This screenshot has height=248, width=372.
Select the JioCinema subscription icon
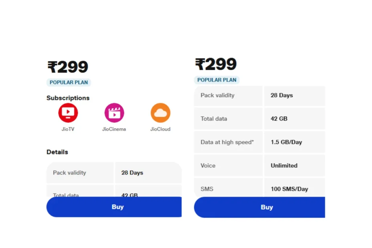(x=114, y=113)
